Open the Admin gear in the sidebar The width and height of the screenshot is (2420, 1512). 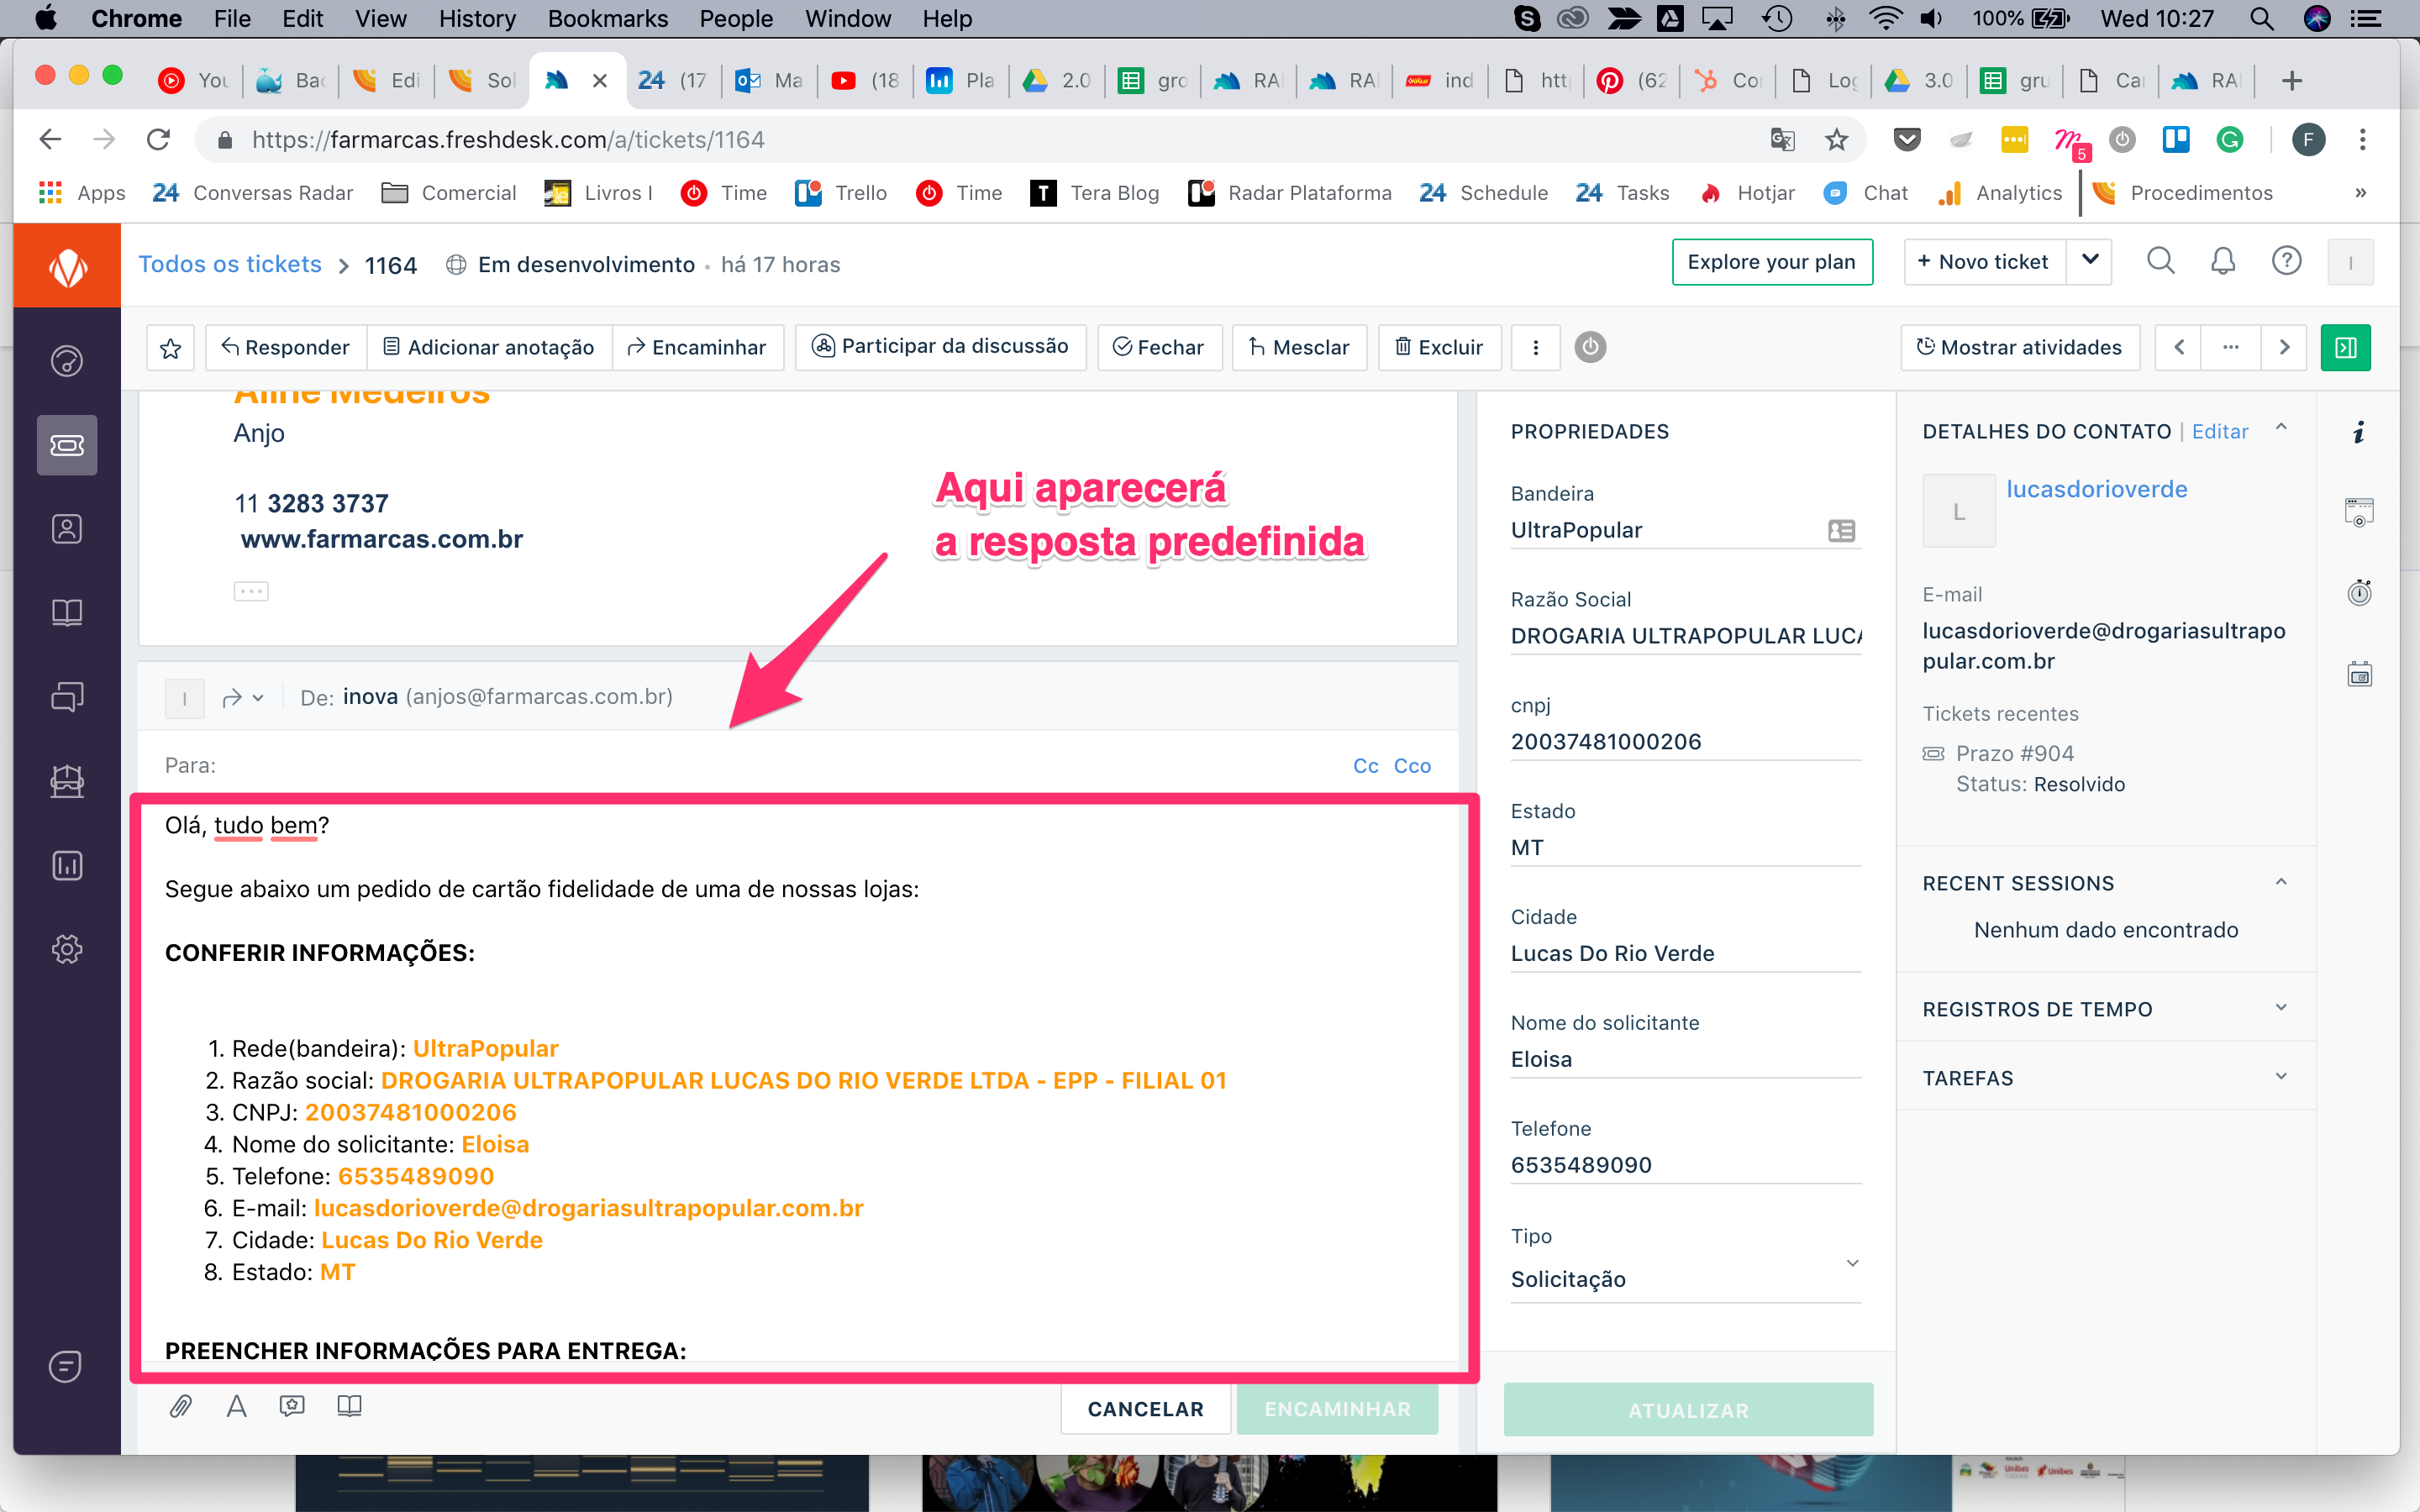(67, 949)
